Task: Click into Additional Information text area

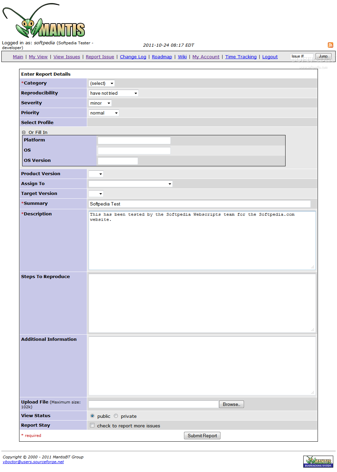Action: pos(202,366)
